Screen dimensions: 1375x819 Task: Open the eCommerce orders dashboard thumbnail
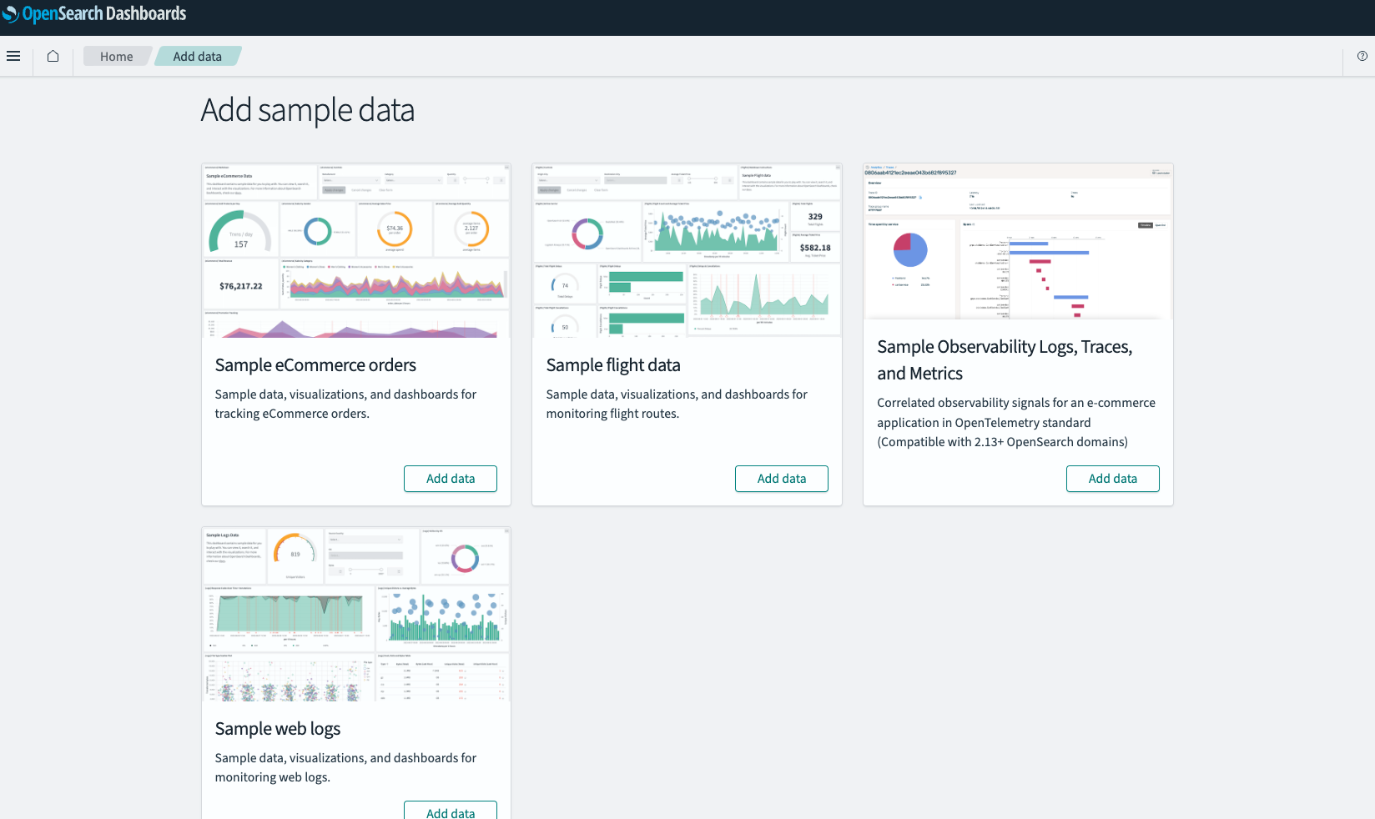coord(356,250)
